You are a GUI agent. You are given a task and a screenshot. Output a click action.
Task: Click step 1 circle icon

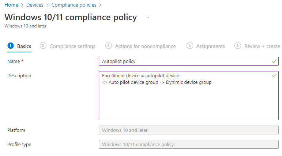pyautogui.click(x=10, y=46)
